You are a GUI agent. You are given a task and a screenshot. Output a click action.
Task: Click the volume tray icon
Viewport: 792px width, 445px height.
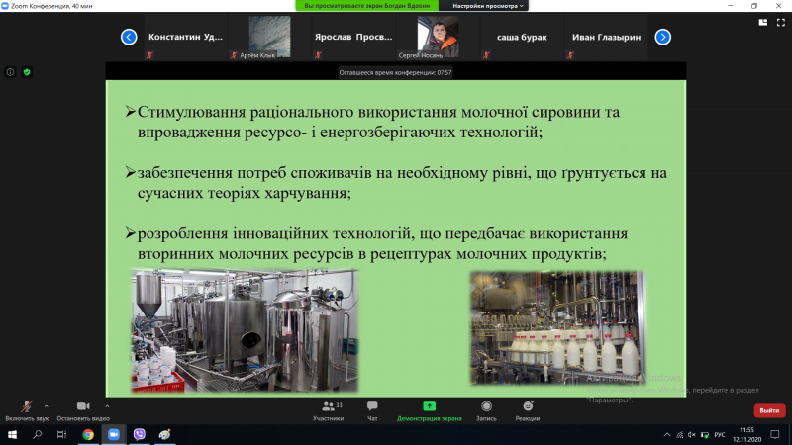[x=692, y=435]
